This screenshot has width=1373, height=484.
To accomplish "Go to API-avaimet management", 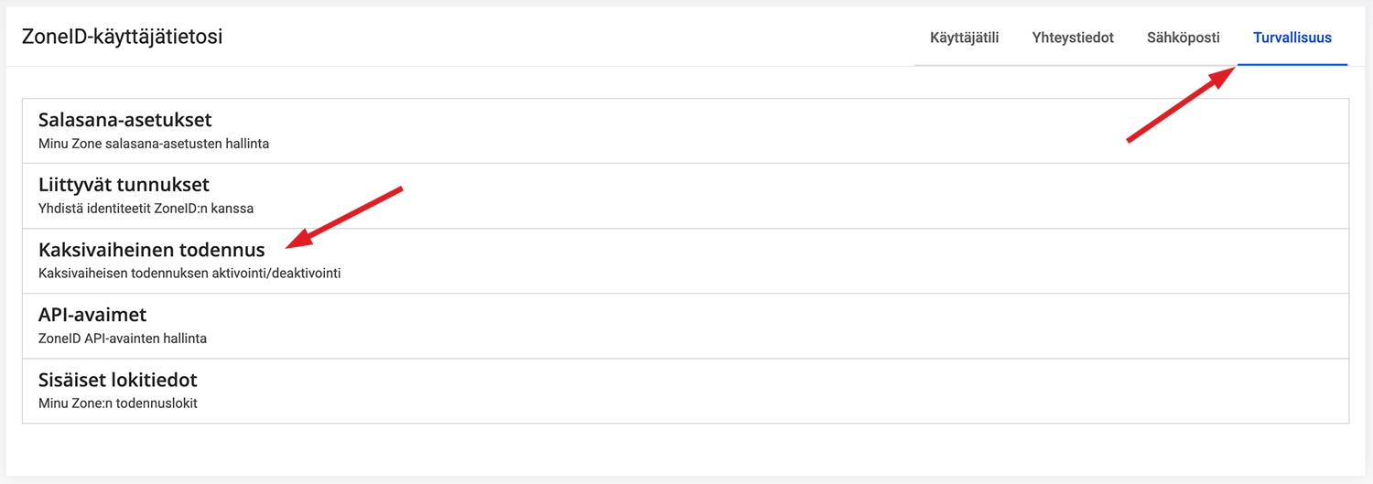I will coord(92,315).
